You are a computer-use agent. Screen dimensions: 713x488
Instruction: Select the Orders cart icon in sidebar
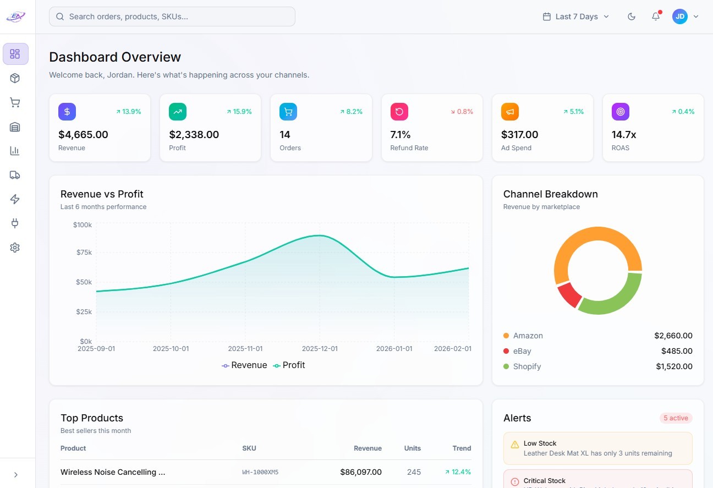(x=15, y=102)
